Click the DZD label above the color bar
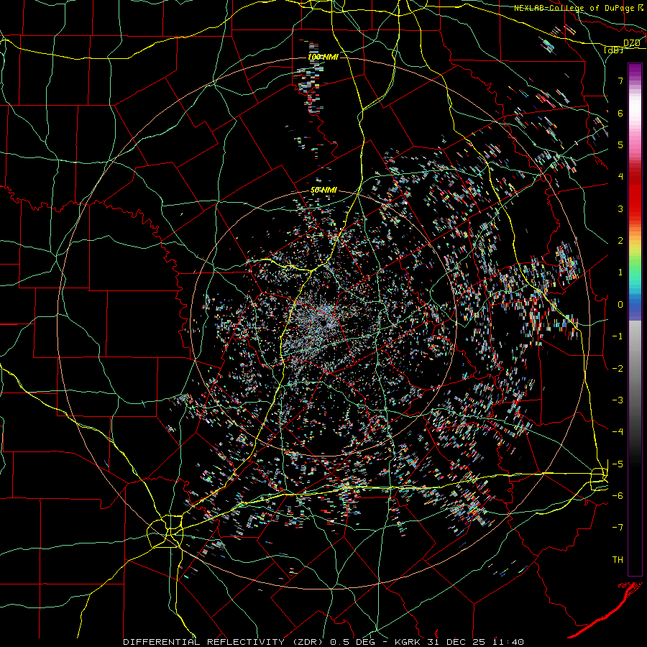The image size is (647, 647). [x=631, y=43]
